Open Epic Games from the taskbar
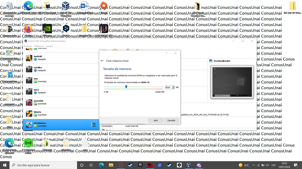Image resolution: width=302 pixels, height=169 pixels. (140, 165)
